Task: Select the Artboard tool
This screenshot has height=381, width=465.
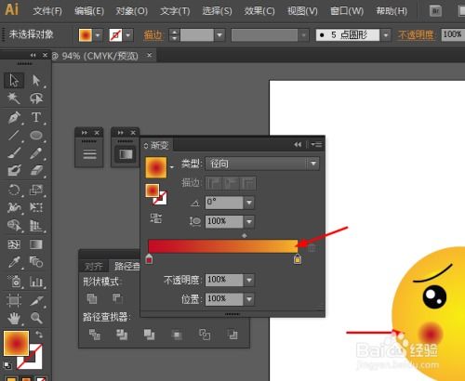Action: pyautogui.click(x=14, y=300)
